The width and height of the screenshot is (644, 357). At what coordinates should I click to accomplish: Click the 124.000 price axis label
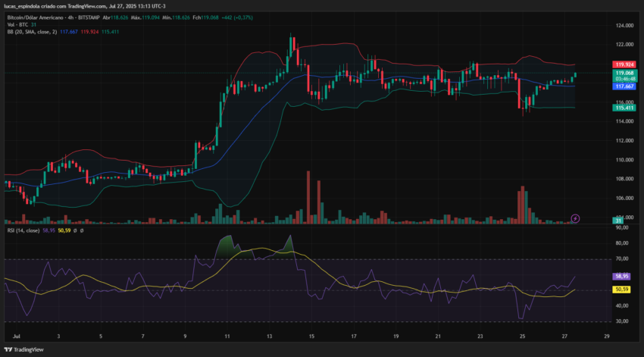tap(624, 26)
